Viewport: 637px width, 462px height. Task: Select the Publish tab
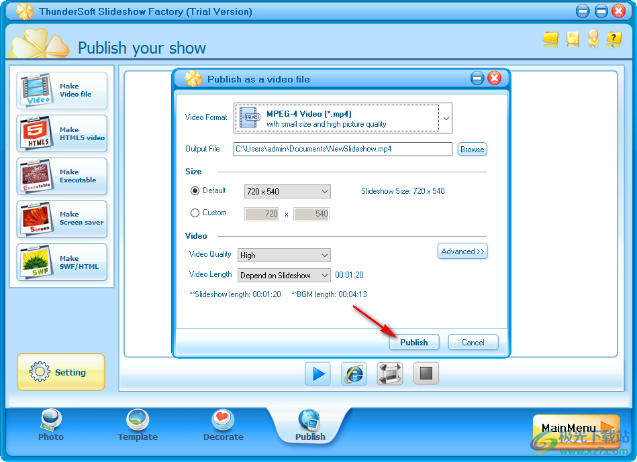[310, 425]
